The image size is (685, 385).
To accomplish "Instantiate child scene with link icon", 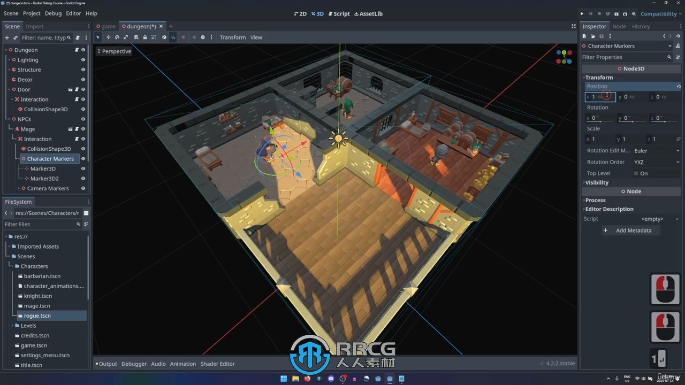I will [16, 38].
